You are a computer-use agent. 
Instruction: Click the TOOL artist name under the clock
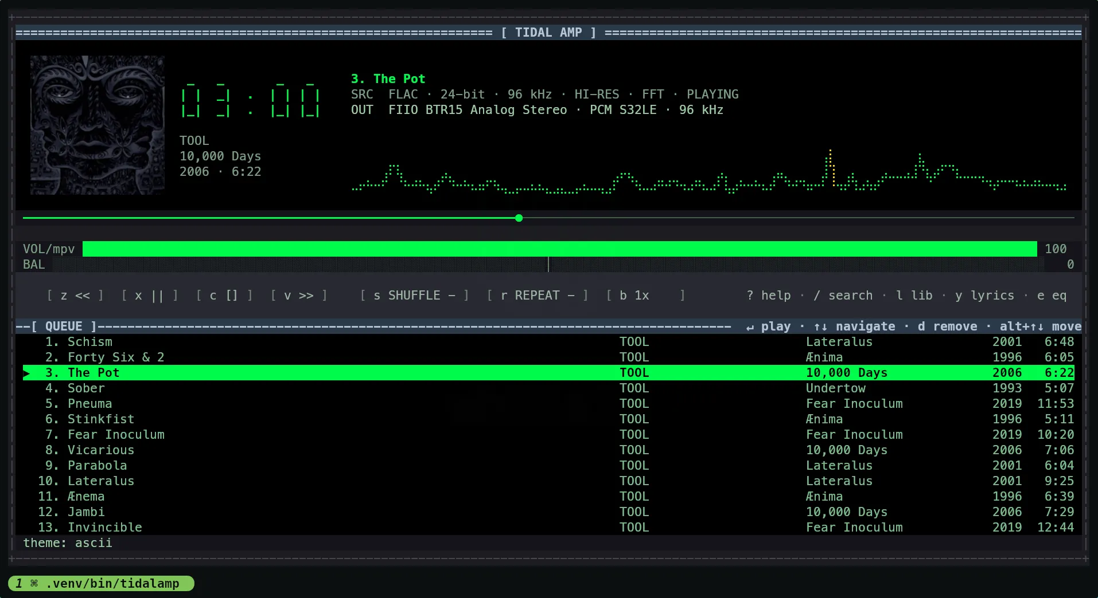tap(194, 141)
